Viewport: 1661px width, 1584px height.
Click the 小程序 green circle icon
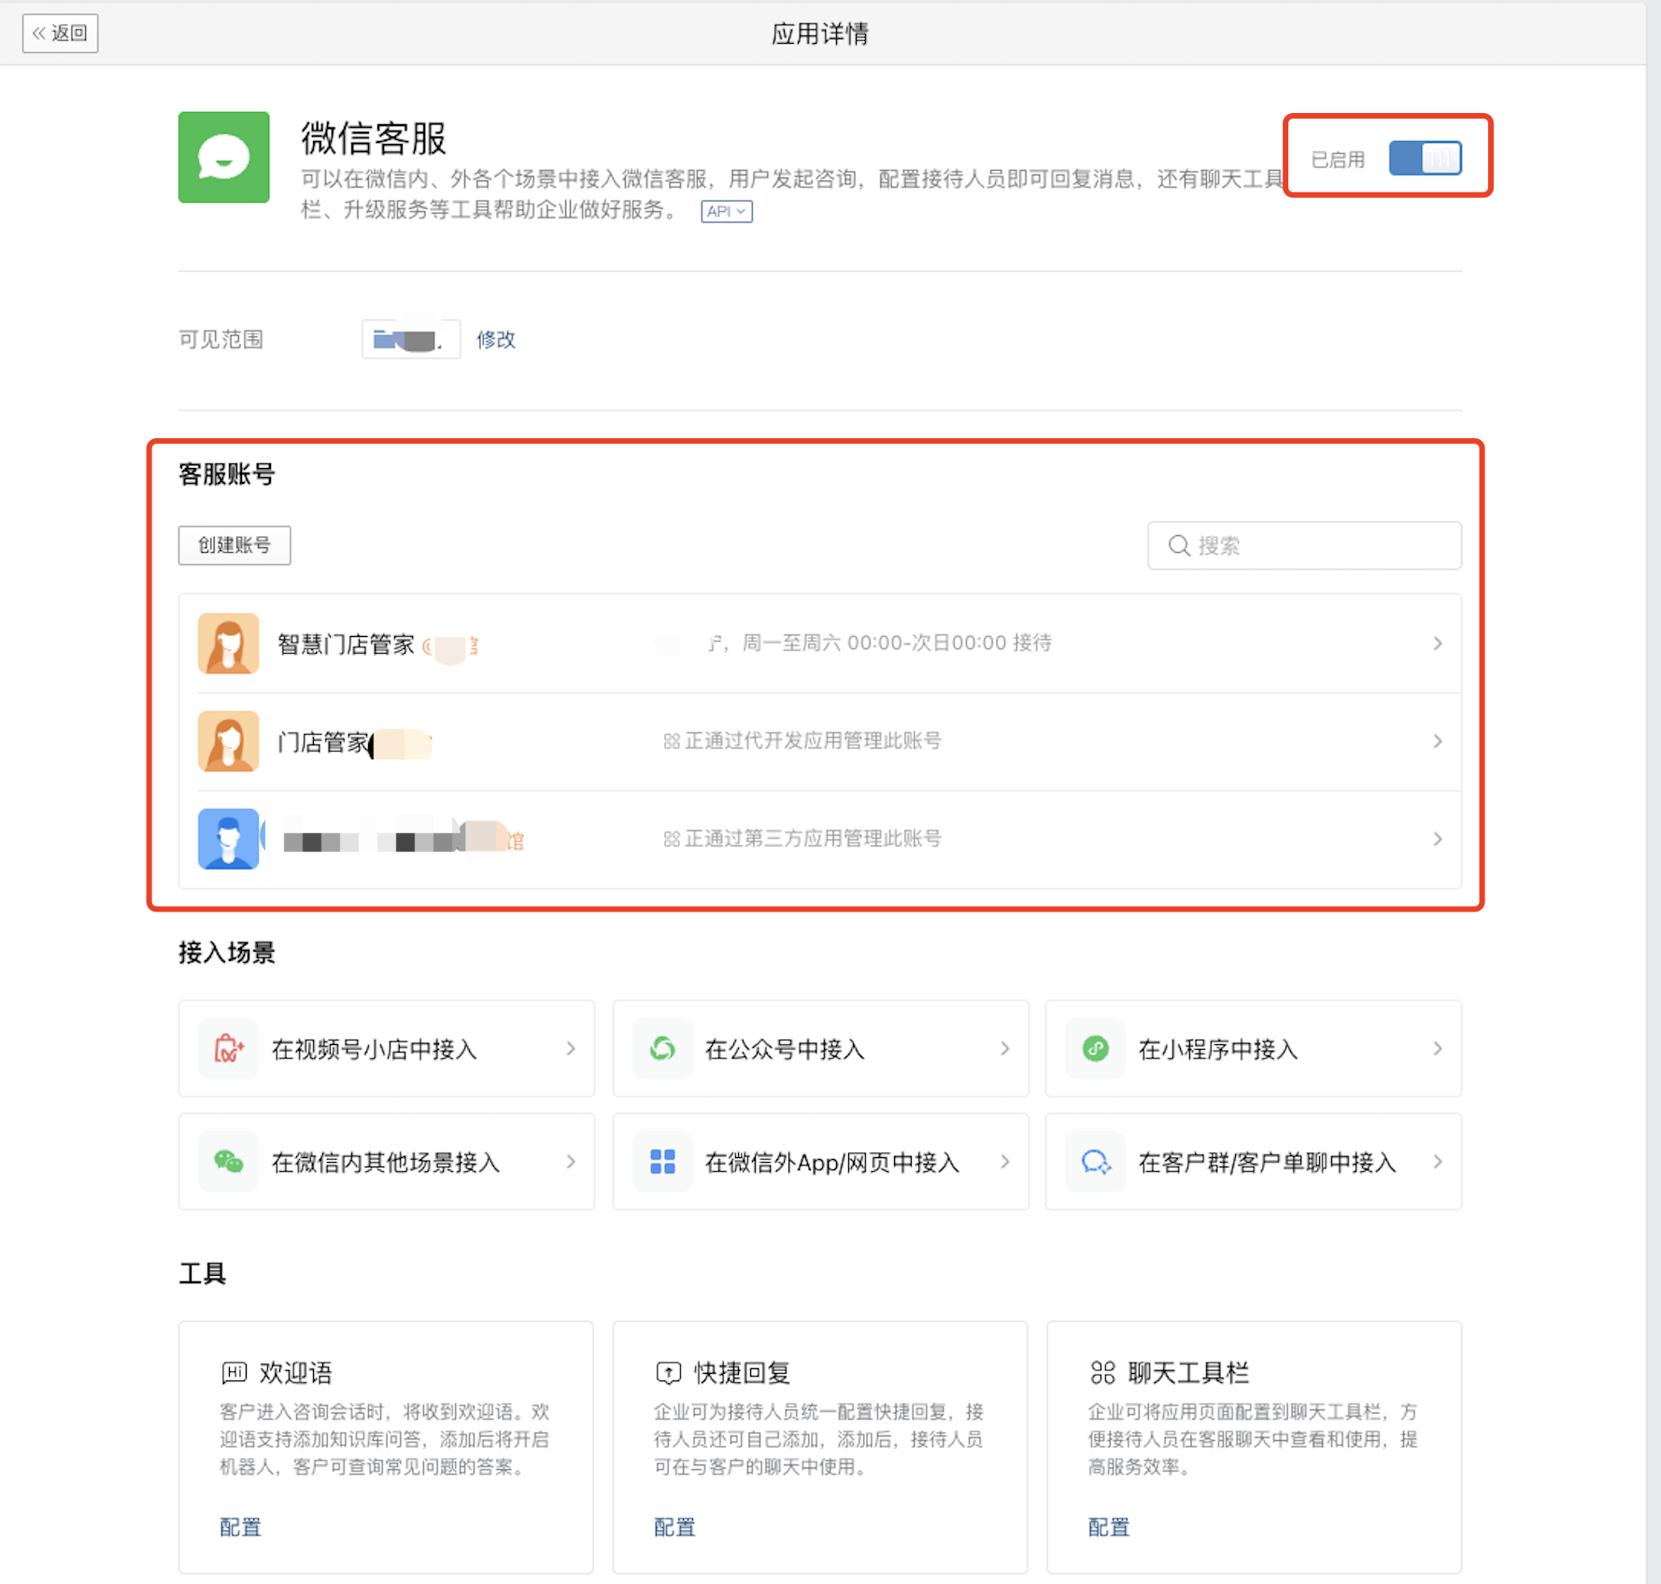tap(1096, 1049)
